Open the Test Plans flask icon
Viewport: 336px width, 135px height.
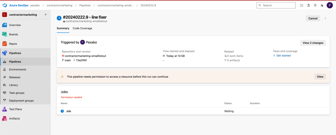coord(5,109)
